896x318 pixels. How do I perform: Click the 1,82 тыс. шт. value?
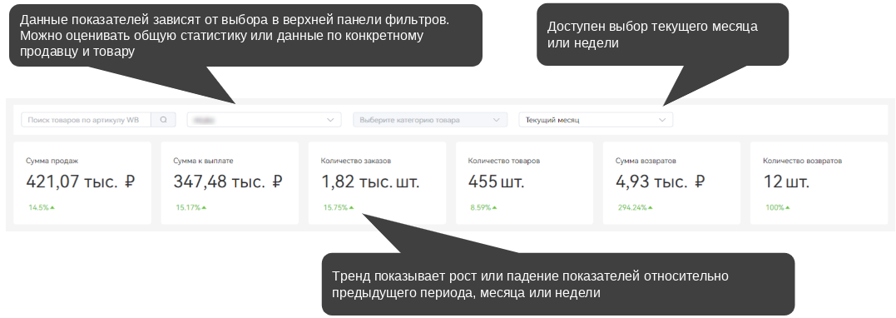pyautogui.click(x=370, y=181)
